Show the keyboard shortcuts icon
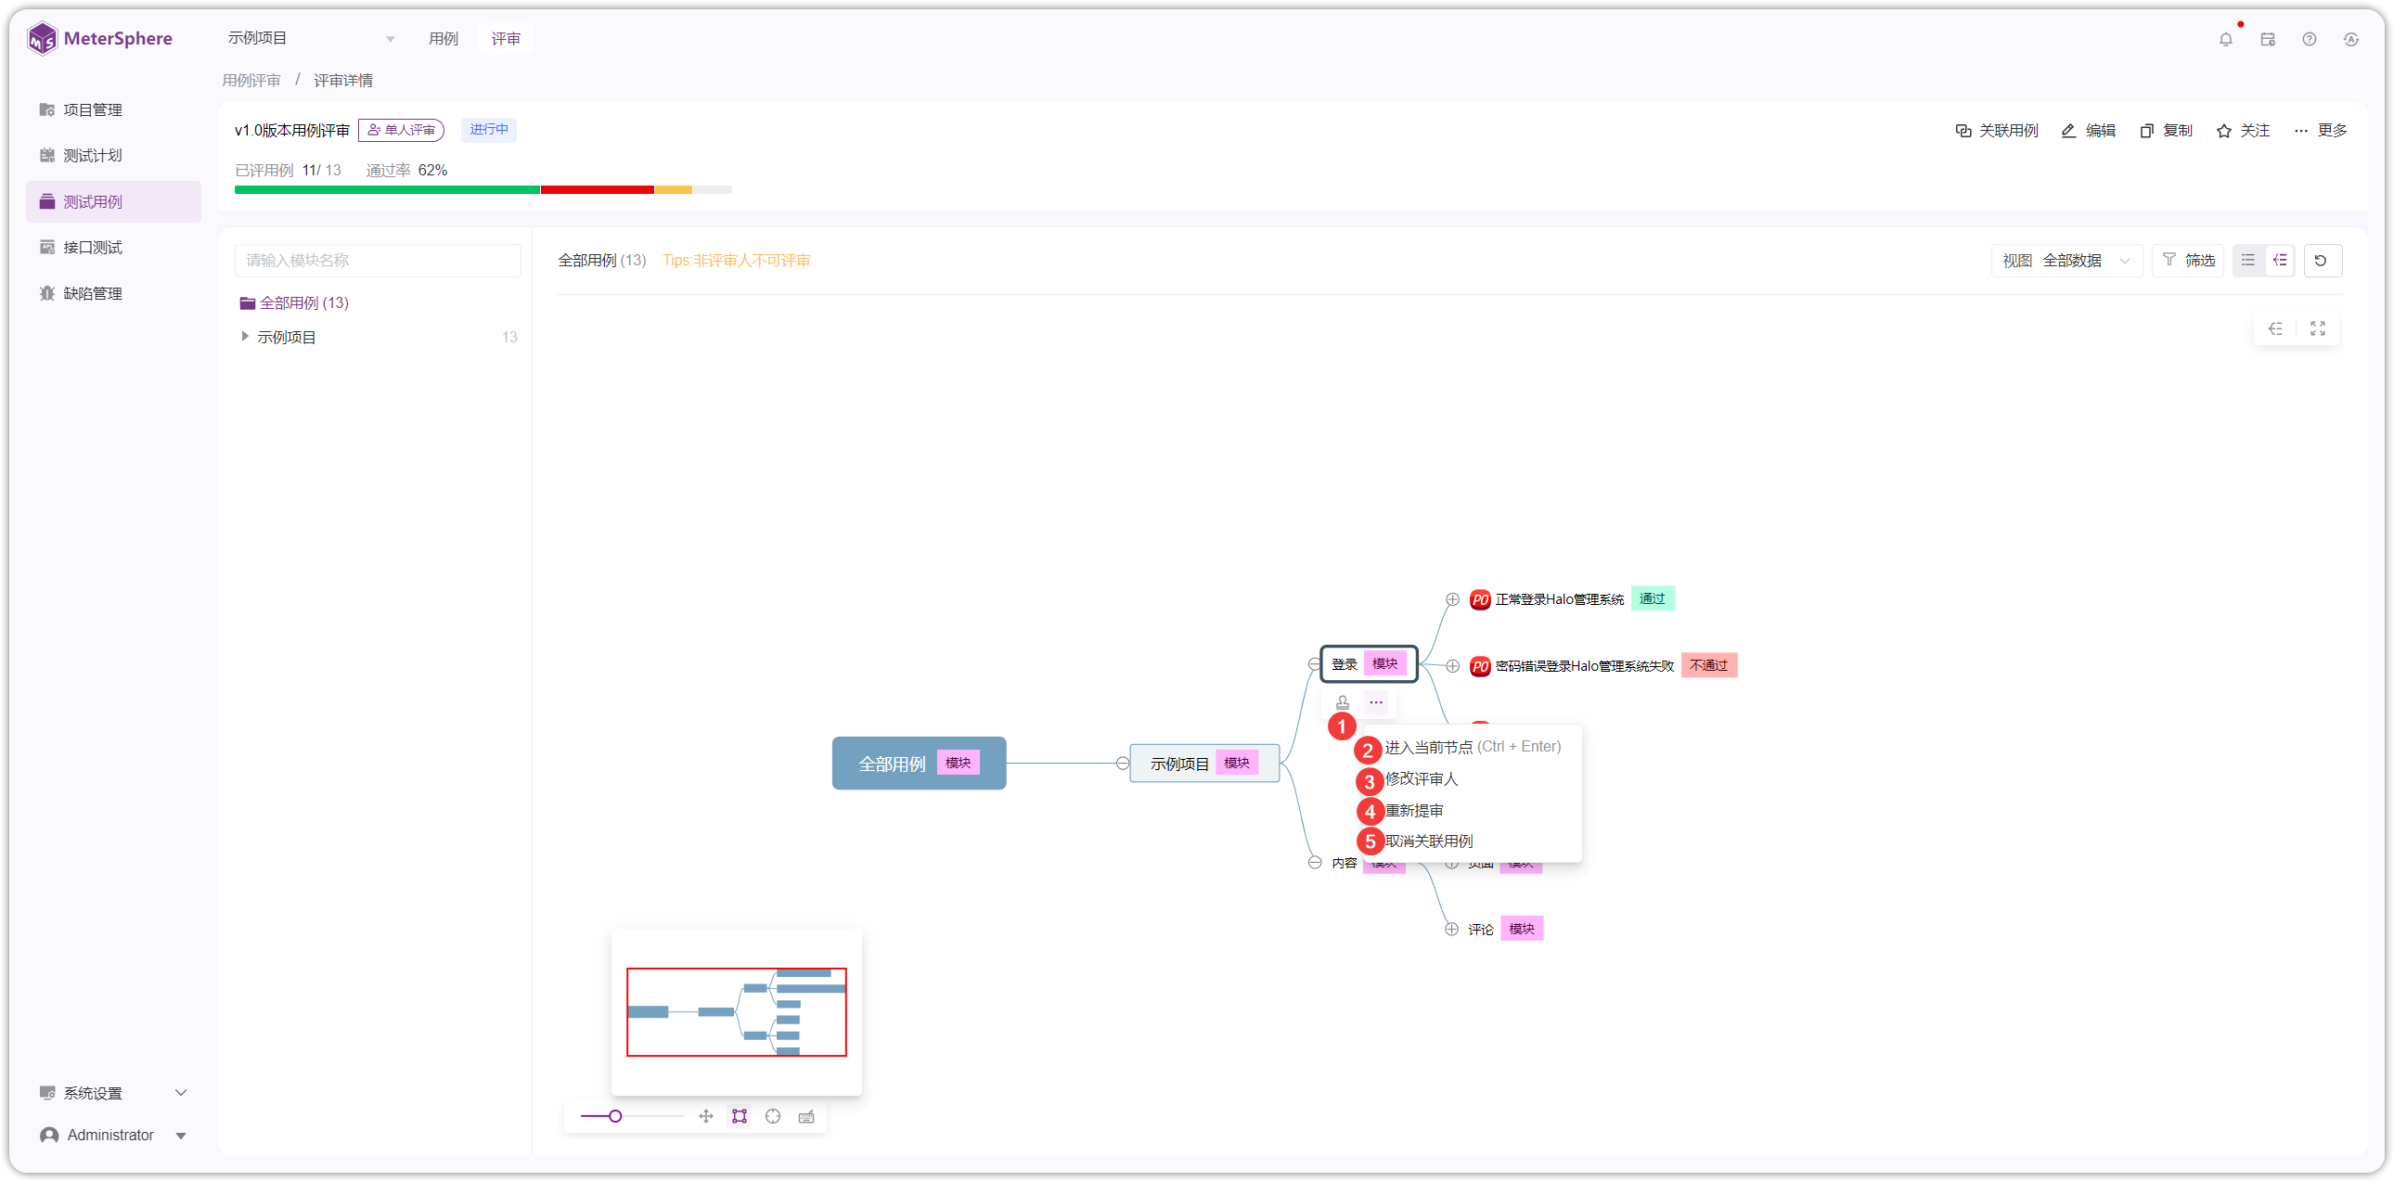 806,1116
